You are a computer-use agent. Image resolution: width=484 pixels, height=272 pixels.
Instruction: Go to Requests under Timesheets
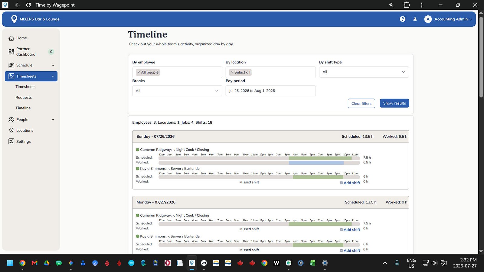(24, 97)
